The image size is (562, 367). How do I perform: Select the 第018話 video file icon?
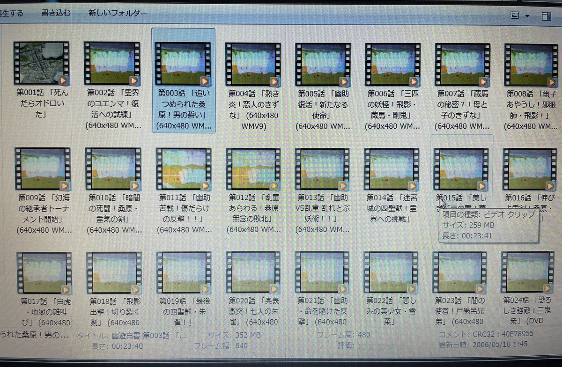pyautogui.click(x=114, y=273)
